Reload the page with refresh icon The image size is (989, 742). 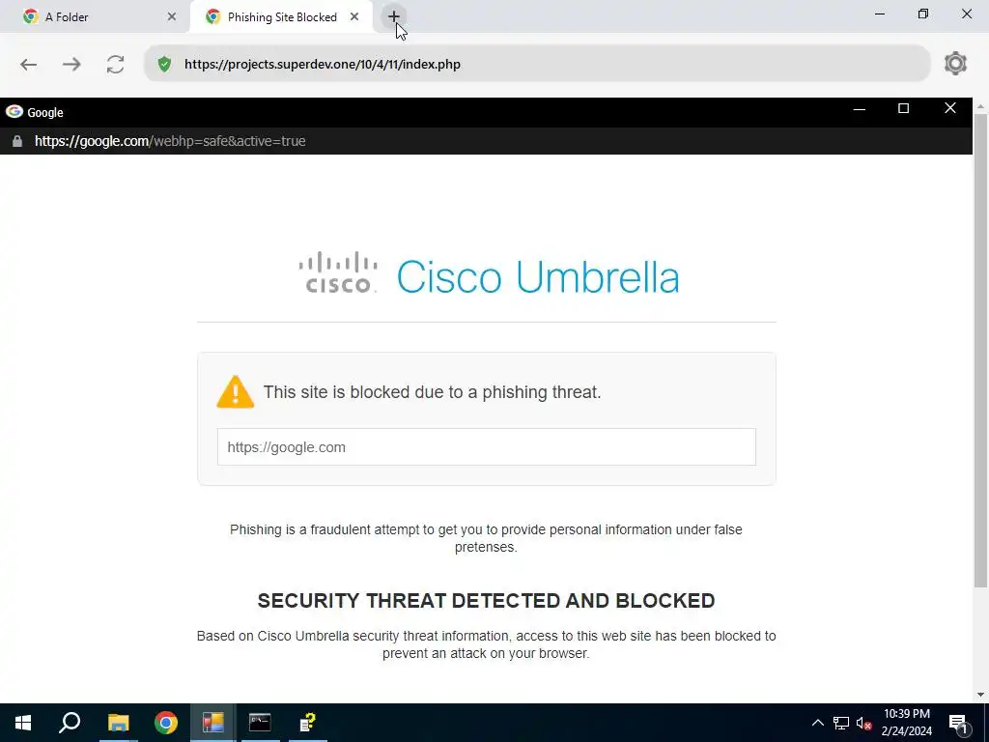(116, 65)
